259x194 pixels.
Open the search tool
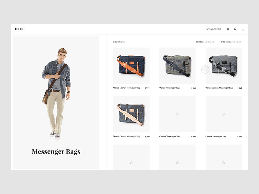(235, 29)
